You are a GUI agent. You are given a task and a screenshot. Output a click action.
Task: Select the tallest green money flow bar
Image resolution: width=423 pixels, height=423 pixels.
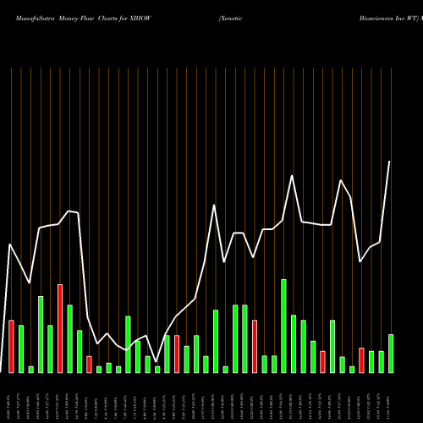283,327
